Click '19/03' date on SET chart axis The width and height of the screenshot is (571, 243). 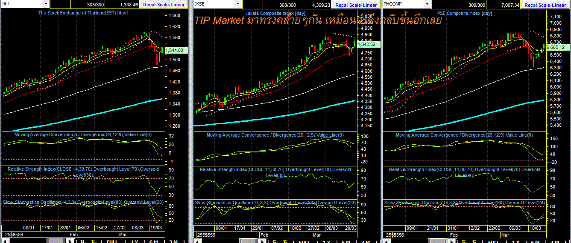(157, 228)
